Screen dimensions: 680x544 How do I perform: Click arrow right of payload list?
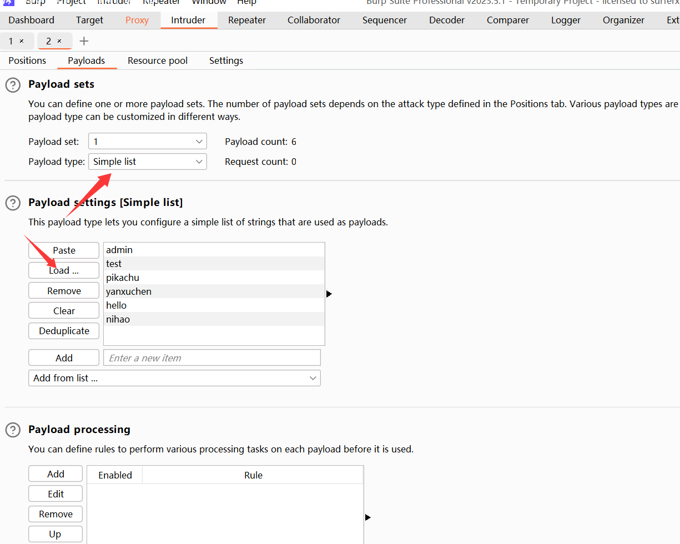329,294
